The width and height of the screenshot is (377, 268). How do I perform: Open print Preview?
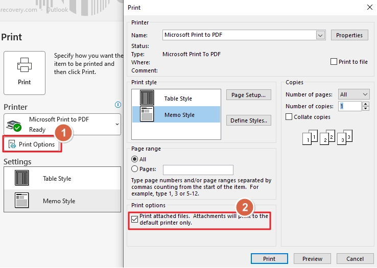[312, 259]
